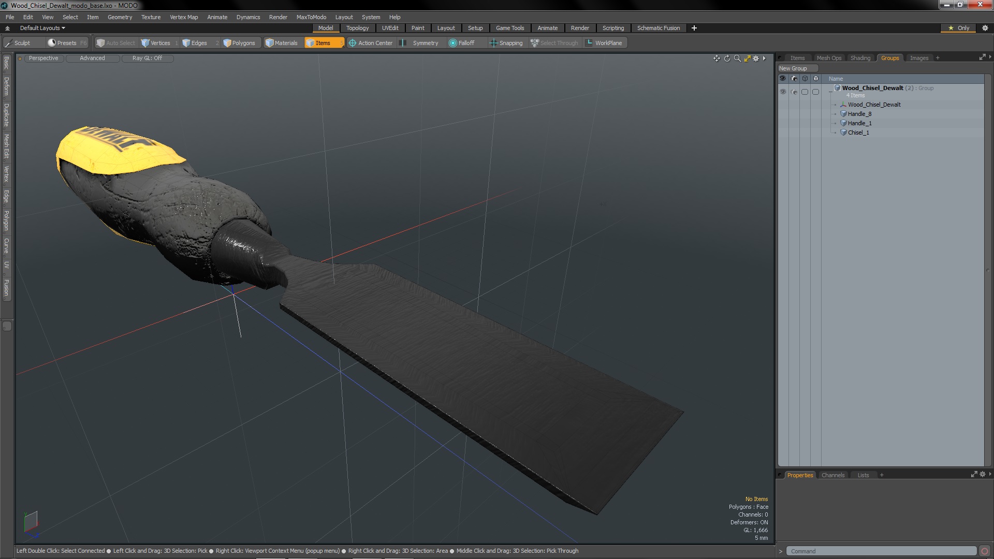Viewport: 994px width, 559px height.
Task: Open the Geometry menu
Action: [120, 17]
